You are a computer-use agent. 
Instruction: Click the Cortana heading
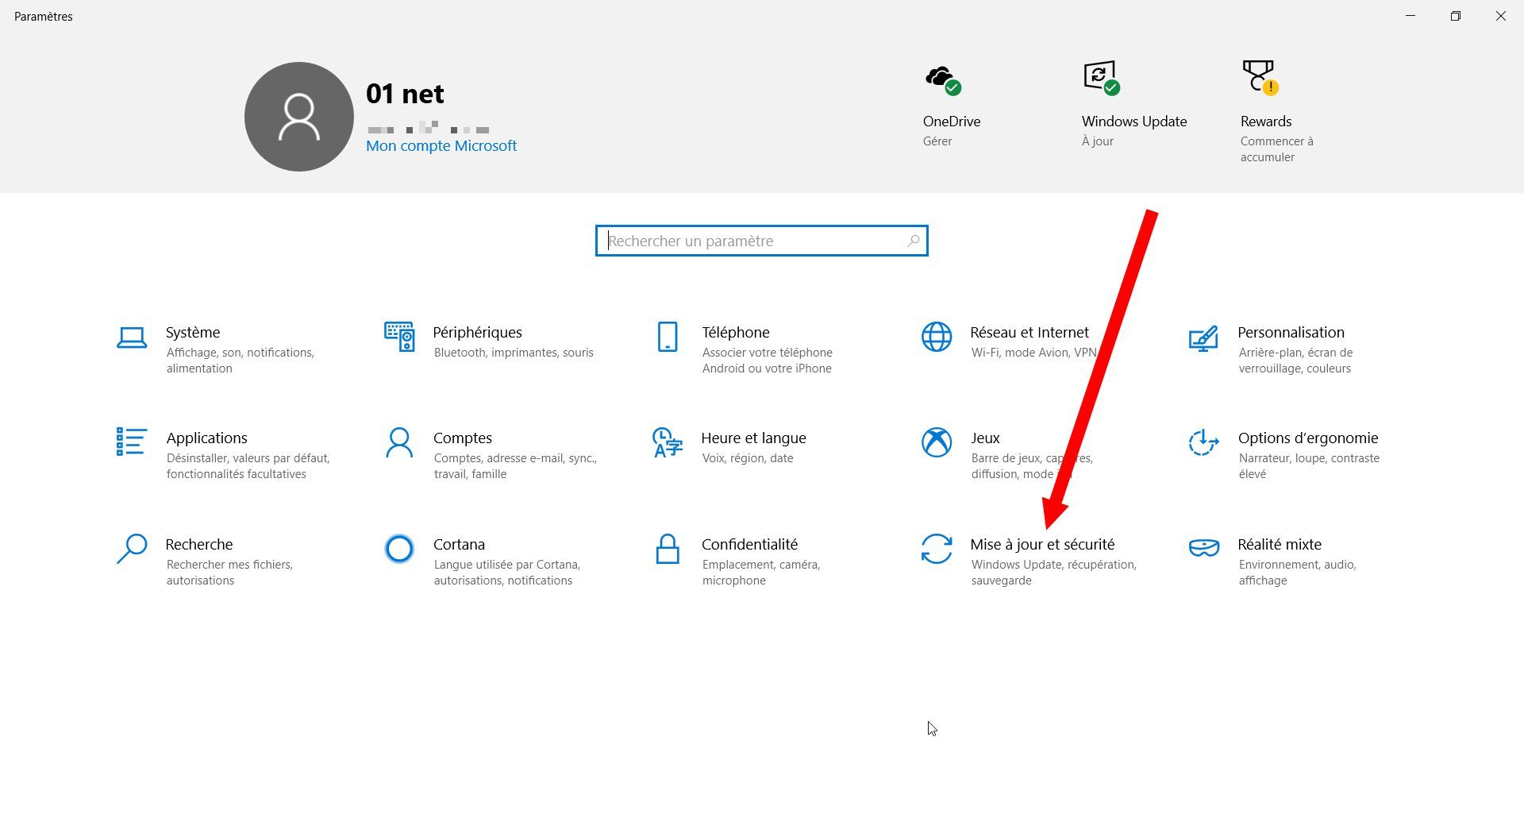pos(459,544)
